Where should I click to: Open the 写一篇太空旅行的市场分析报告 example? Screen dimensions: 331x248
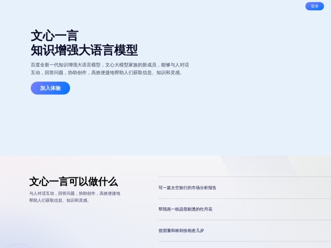pyautogui.click(x=187, y=188)
